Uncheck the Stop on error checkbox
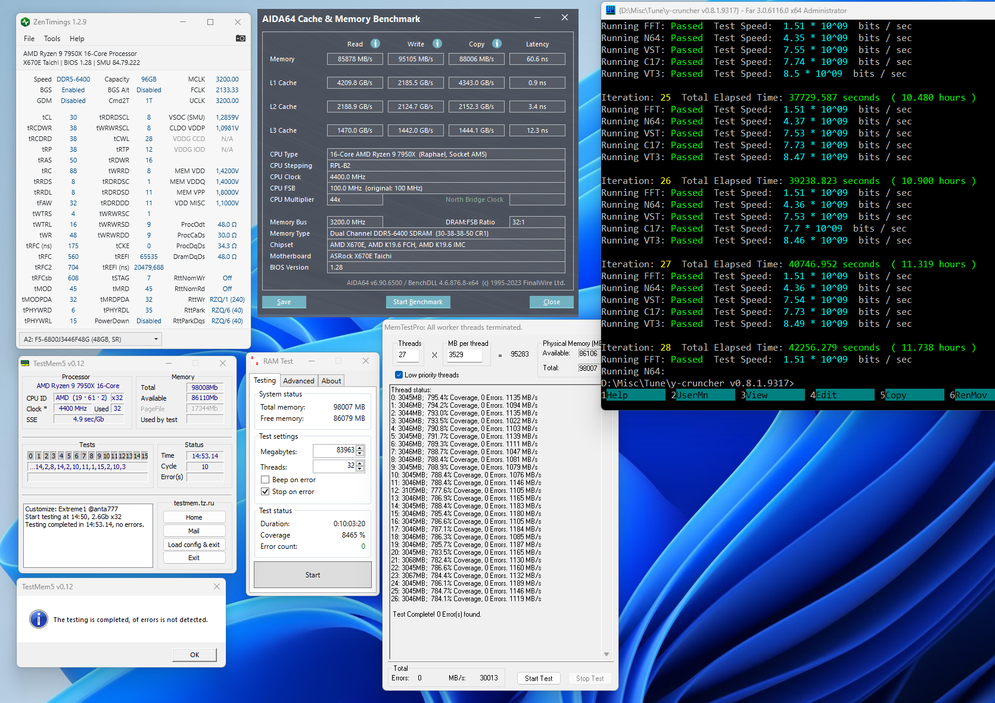Image resolution: width=995 pixels, height=703 pixels. [x=265, y=492]
